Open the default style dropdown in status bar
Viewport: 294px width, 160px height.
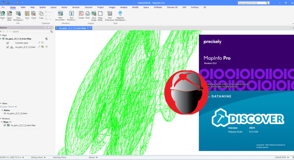click(96, 157)
